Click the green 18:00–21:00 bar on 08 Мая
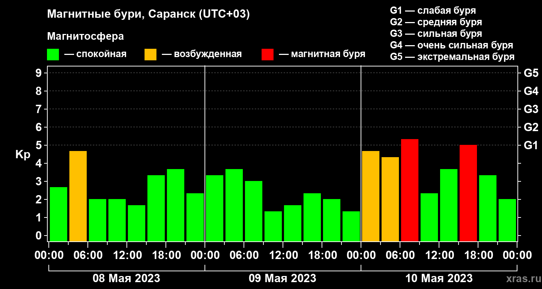 tap(176, 205)
